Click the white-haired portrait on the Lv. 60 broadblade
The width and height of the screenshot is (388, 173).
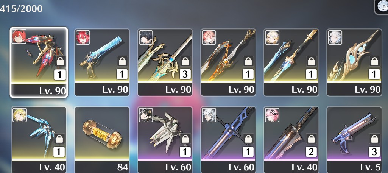[209, 115]
